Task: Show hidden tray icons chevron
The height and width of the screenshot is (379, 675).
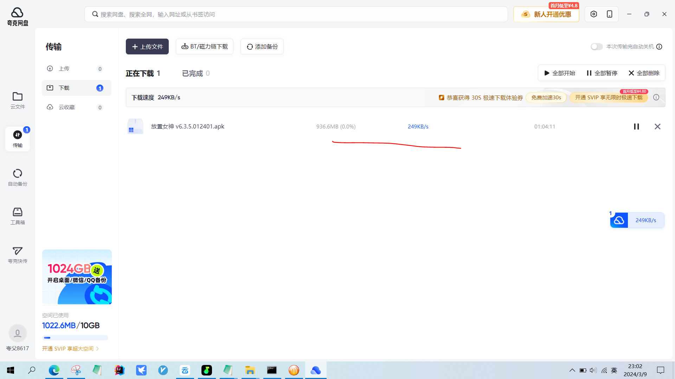Action: [572, 370]
